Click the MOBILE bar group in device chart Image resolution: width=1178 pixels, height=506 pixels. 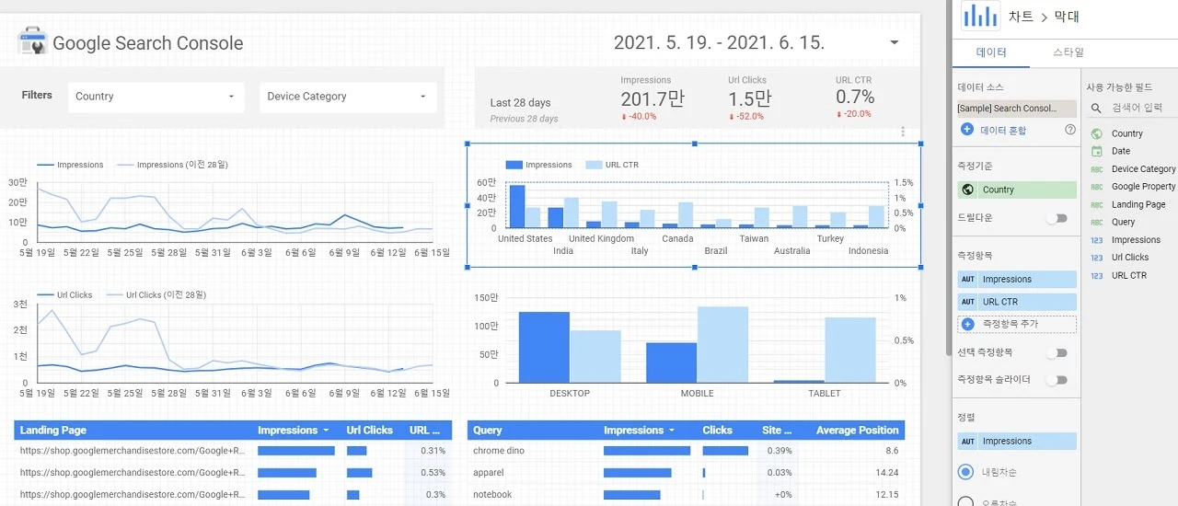pyautogui.click(x=697, y=345)
